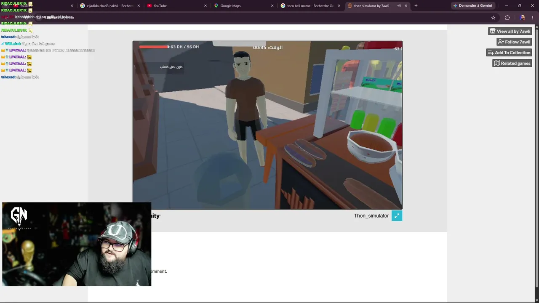The width and height of the screenshot is (539, 303).
Task: Click the Follow 7awli button
Action: pos(514,42)
